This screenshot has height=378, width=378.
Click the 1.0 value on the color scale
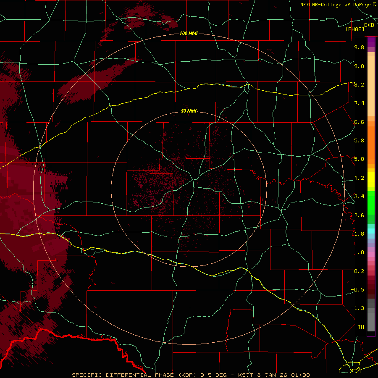click(359, 252)
